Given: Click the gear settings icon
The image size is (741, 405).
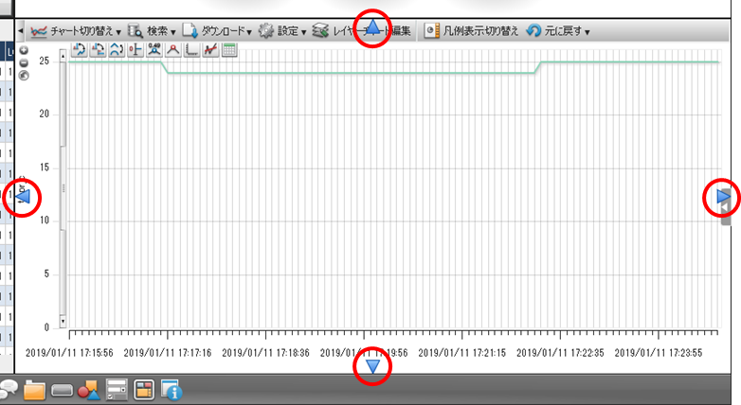Looking at the screenshot, I should (x=266, y=31).
